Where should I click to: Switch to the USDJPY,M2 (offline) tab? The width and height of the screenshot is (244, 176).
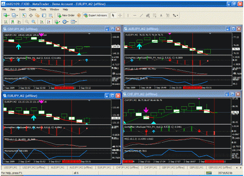(x=34, y=167)
